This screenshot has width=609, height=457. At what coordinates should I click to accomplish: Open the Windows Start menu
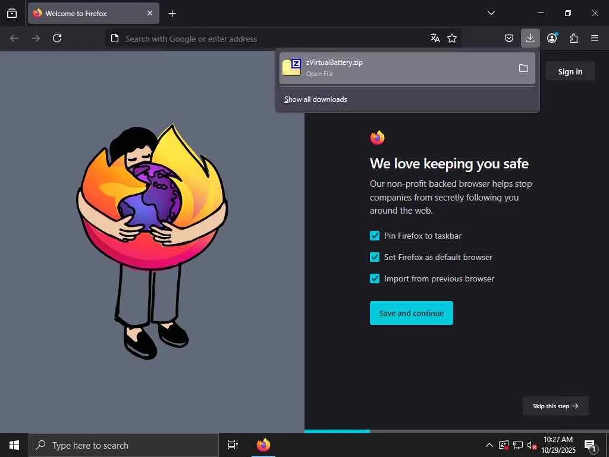pyautogui.click(x=14, y=445)
